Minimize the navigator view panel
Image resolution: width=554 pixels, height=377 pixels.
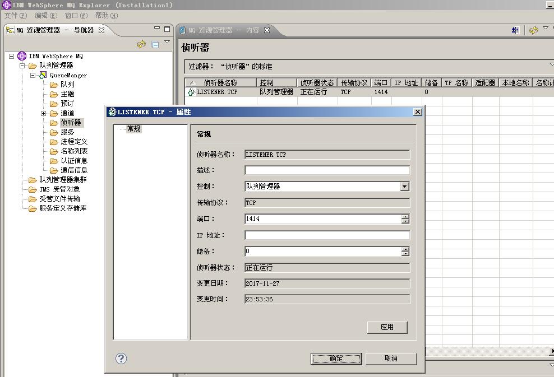[157, 28]
